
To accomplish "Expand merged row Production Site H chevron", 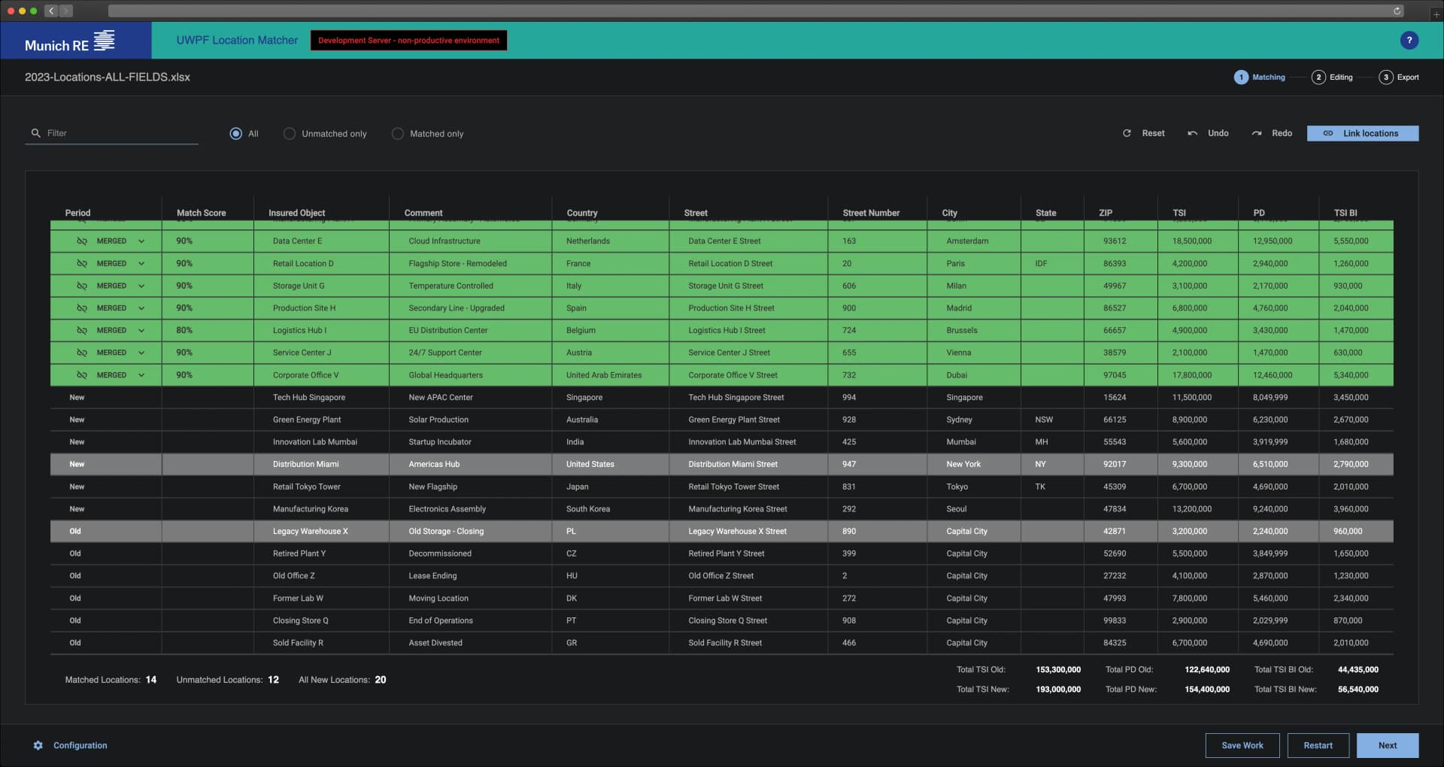I will pyautogui.click(x=141, y=308).
